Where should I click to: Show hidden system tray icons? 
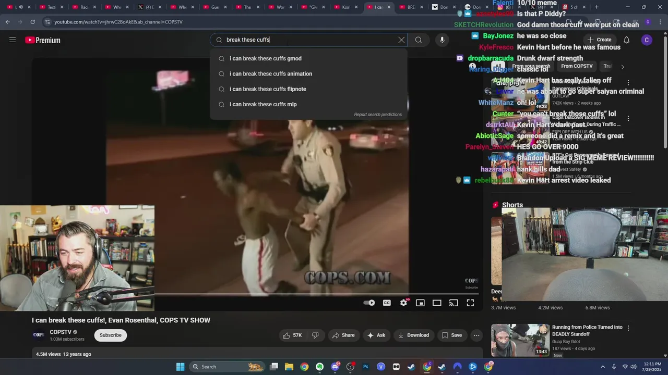click(x=603, y=367)
